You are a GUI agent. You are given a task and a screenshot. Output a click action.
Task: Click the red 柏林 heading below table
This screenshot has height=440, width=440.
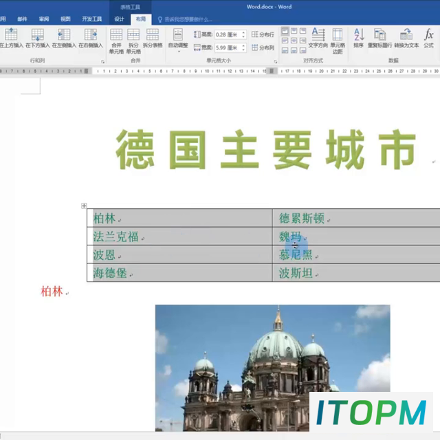[52, 291]
